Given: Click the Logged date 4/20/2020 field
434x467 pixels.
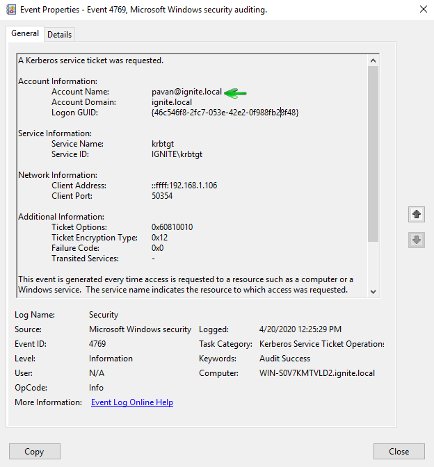Looking at the screenshot, I should coord(300,329).
